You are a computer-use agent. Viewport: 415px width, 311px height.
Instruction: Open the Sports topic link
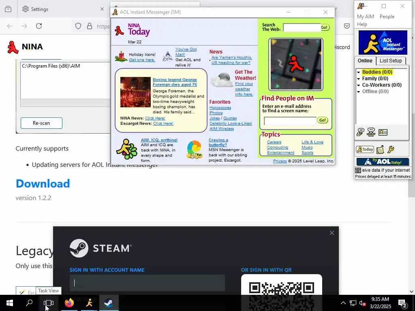(307, 153)
